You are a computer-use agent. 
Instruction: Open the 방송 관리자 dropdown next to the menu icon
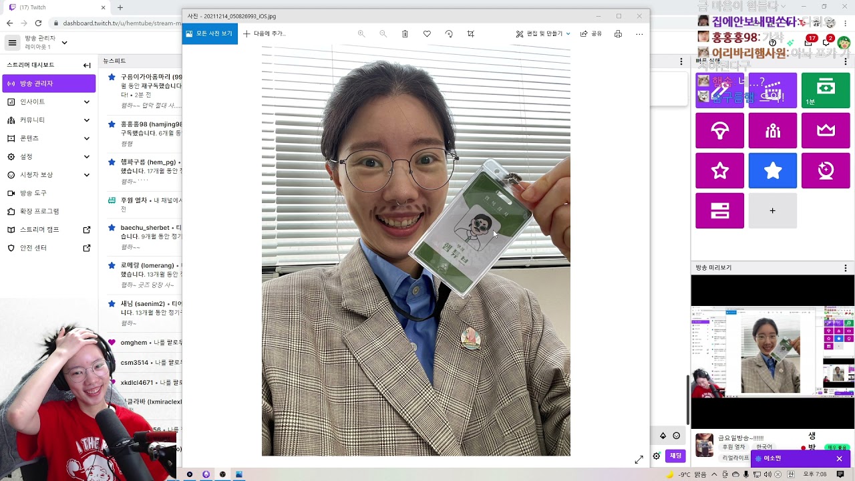(x=64, y=43)
